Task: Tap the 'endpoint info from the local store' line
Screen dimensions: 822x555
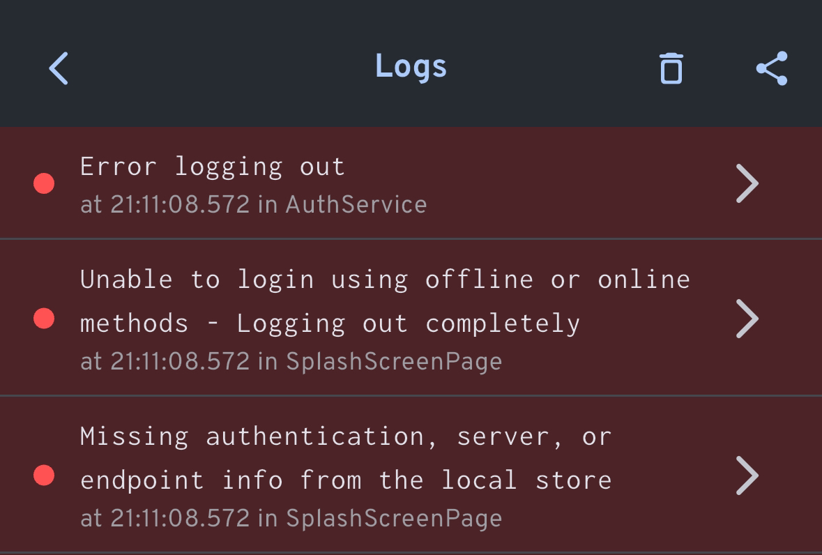Action: [x=346, y=480]
